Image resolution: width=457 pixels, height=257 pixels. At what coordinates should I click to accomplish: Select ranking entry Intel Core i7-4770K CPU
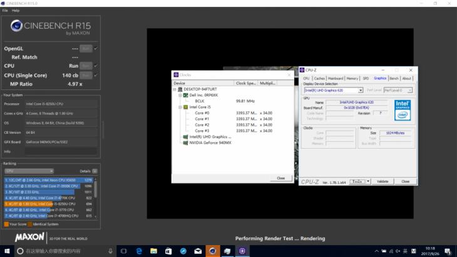48,198
